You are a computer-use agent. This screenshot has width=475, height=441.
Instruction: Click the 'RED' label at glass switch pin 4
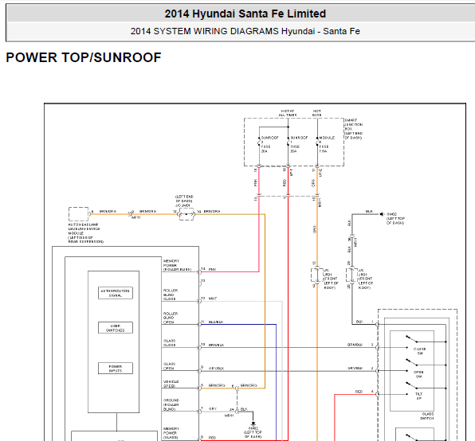359,392
